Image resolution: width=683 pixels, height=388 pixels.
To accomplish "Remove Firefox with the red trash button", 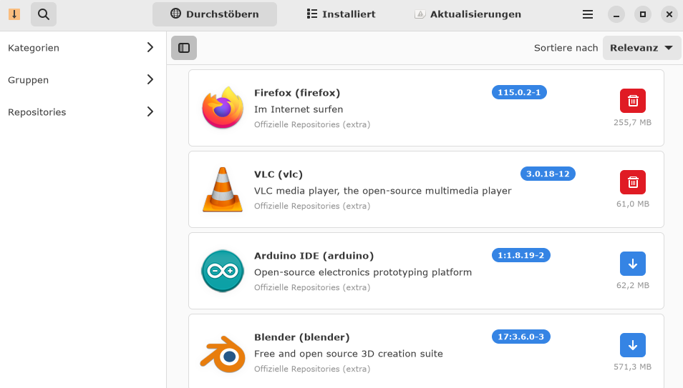I will click(632, 101).
